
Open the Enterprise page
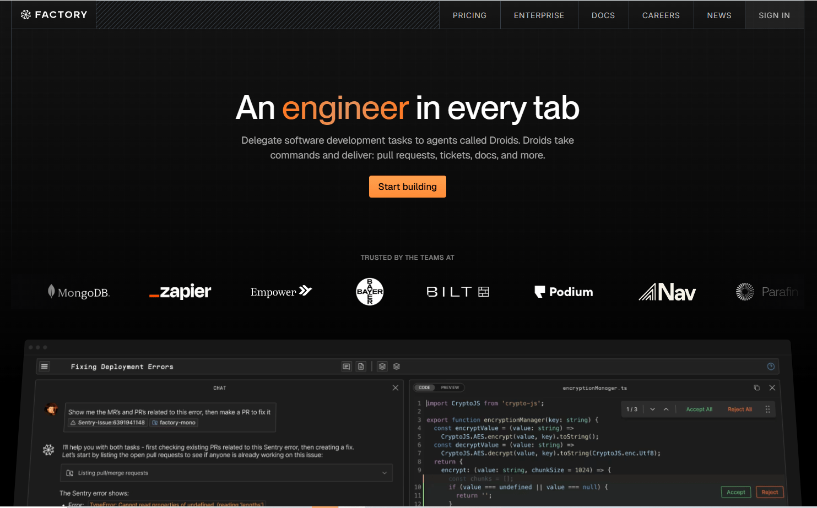[539, 15]
